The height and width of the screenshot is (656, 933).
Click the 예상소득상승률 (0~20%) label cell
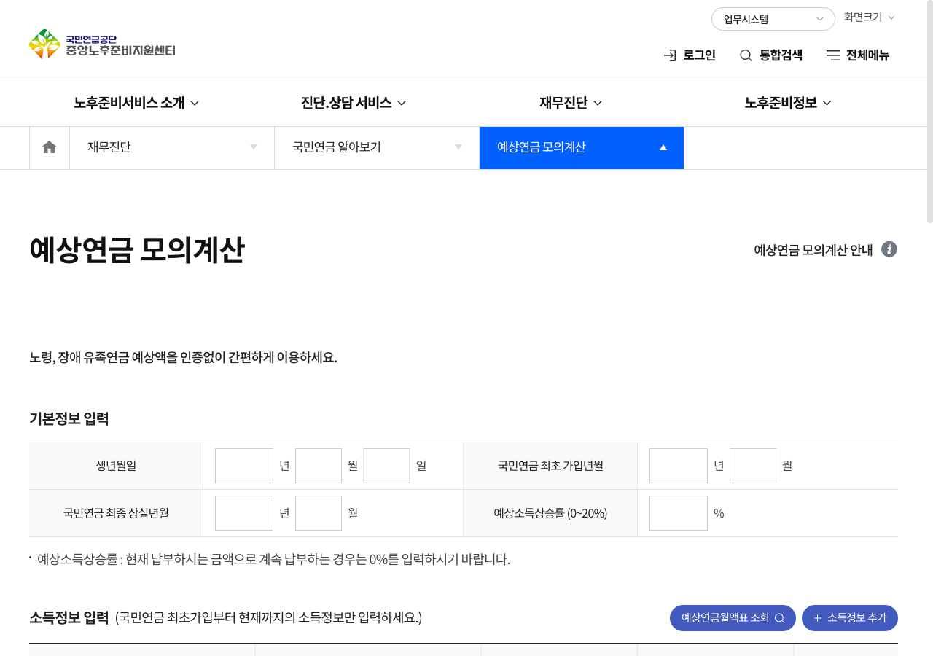coord(550,513)
